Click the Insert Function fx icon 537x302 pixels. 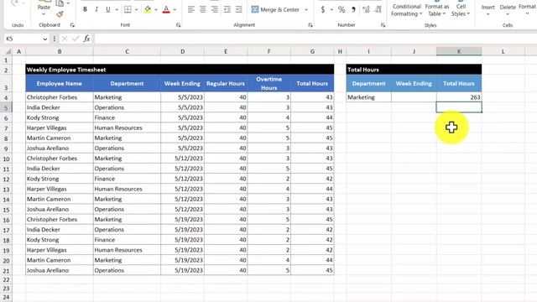point(86,39)
